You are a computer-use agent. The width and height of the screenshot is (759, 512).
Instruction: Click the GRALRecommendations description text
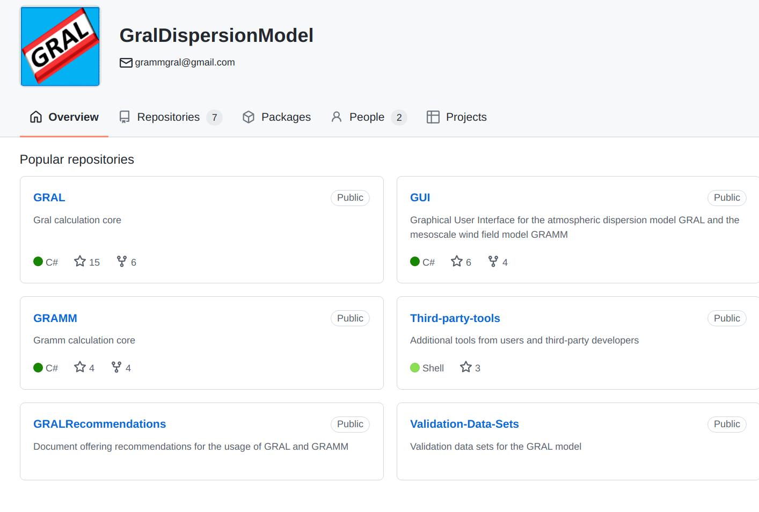click(191, 447)
